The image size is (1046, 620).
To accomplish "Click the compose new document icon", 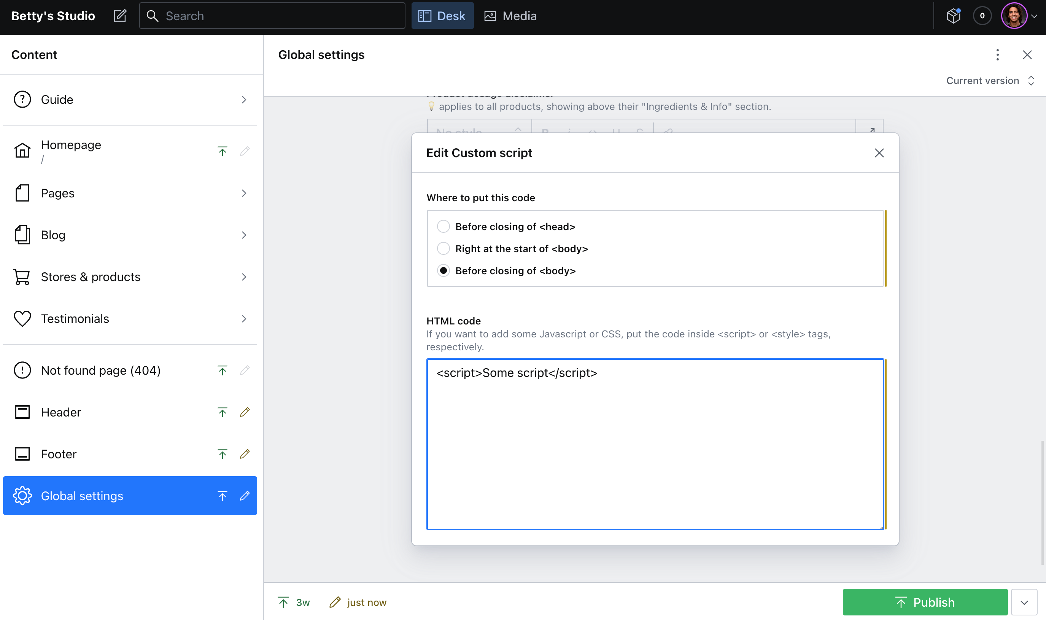I will click(x=120, y=16).
